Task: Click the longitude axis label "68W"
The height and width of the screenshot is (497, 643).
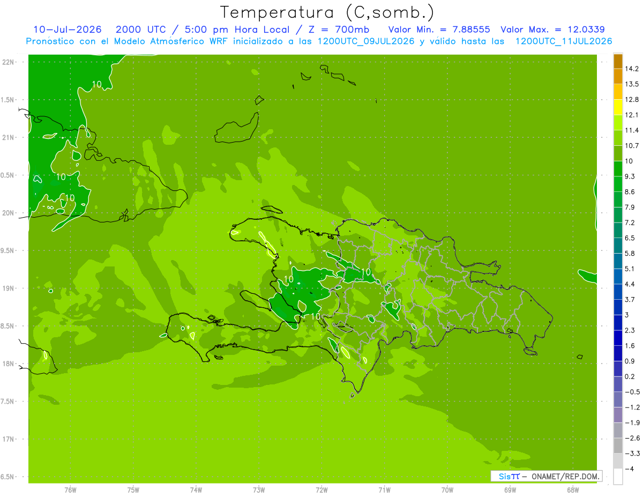Action: coord(573,490)
